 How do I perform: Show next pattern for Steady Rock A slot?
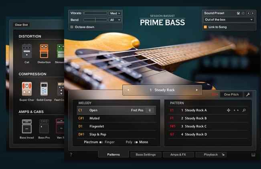point(238,110)
